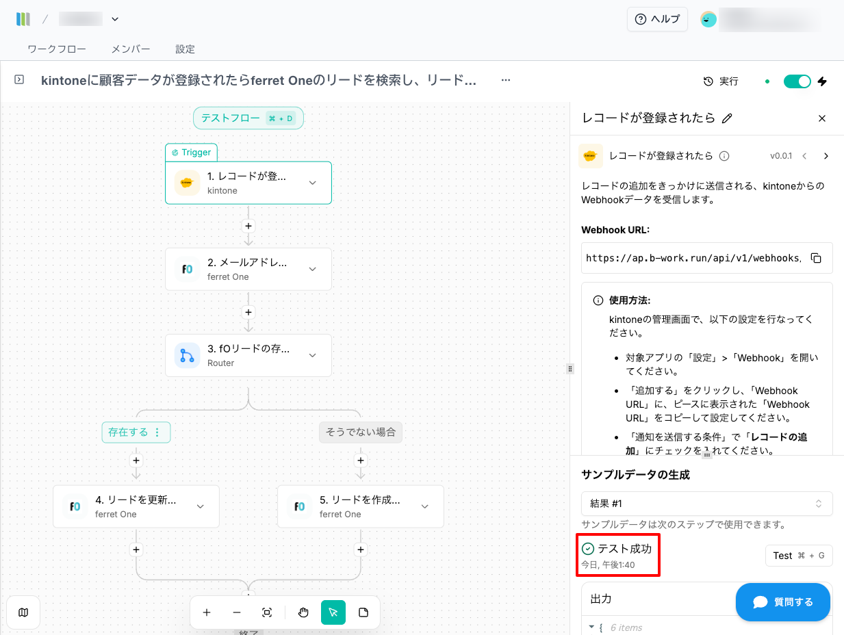
Task: Run the Test button for sample data
Action: [798, 556]
